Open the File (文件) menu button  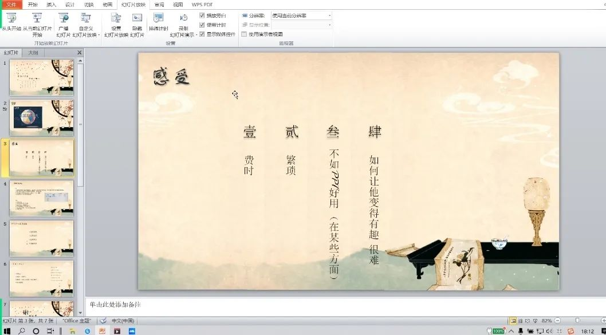11,5
